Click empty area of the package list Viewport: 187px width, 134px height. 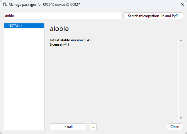click(24, 78)
